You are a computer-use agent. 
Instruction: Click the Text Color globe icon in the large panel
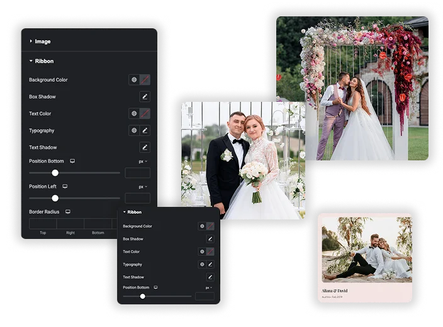coord(134,114)
